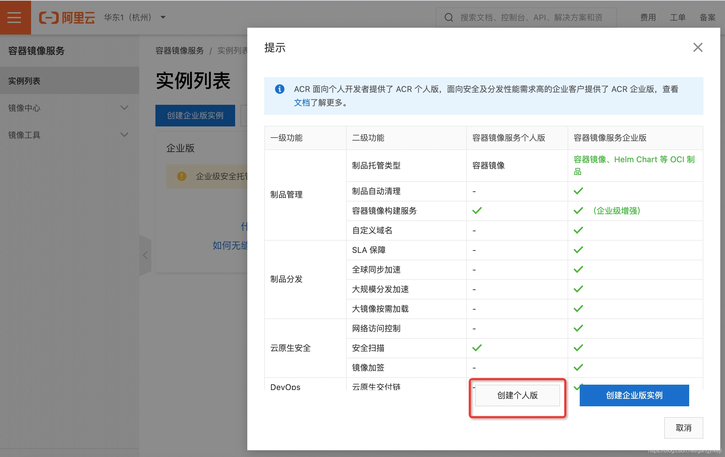The height and width of the screenshot is (457, 725).
Task: Click the enterprise checkmark for 全球同步加速
Action: 578,269
